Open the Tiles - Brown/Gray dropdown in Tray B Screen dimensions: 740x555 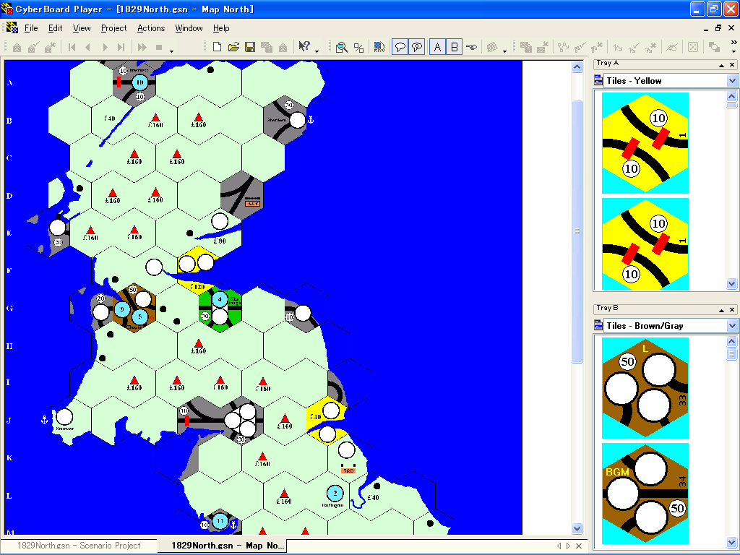coord(732,326)
